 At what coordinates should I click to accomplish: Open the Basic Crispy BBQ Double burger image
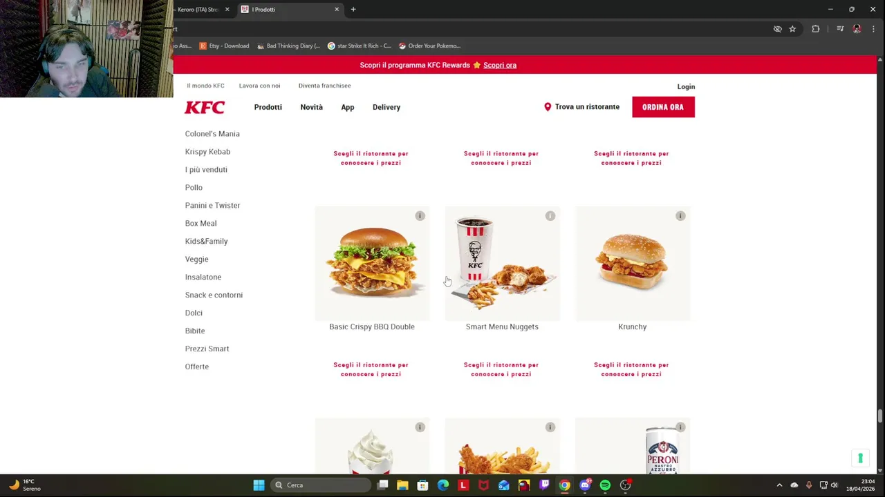(372, 263)
